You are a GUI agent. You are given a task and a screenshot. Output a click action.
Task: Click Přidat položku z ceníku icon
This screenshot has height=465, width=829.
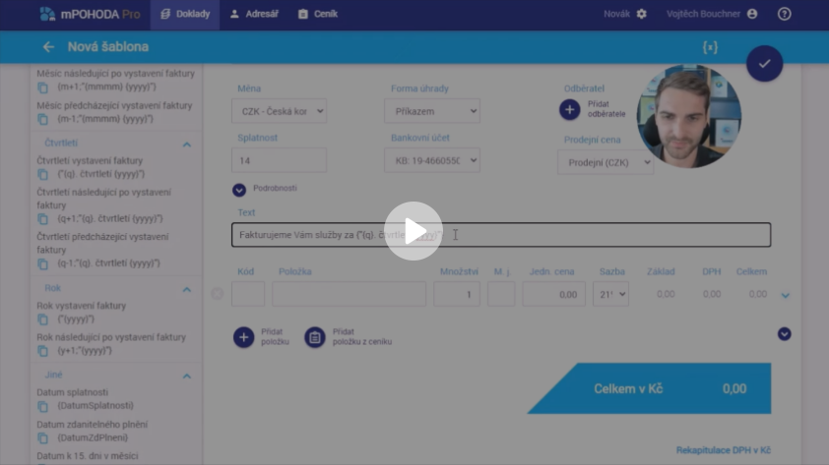pyautogui.click(x=315, y=337)
